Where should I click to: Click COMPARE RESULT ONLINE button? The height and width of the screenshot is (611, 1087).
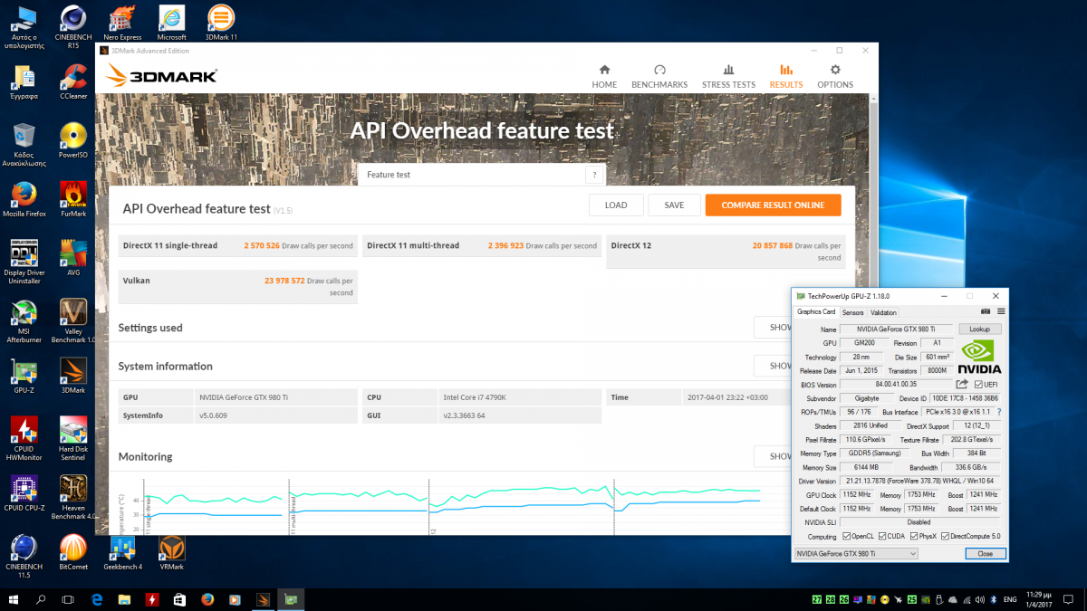[x=773, y=205]
